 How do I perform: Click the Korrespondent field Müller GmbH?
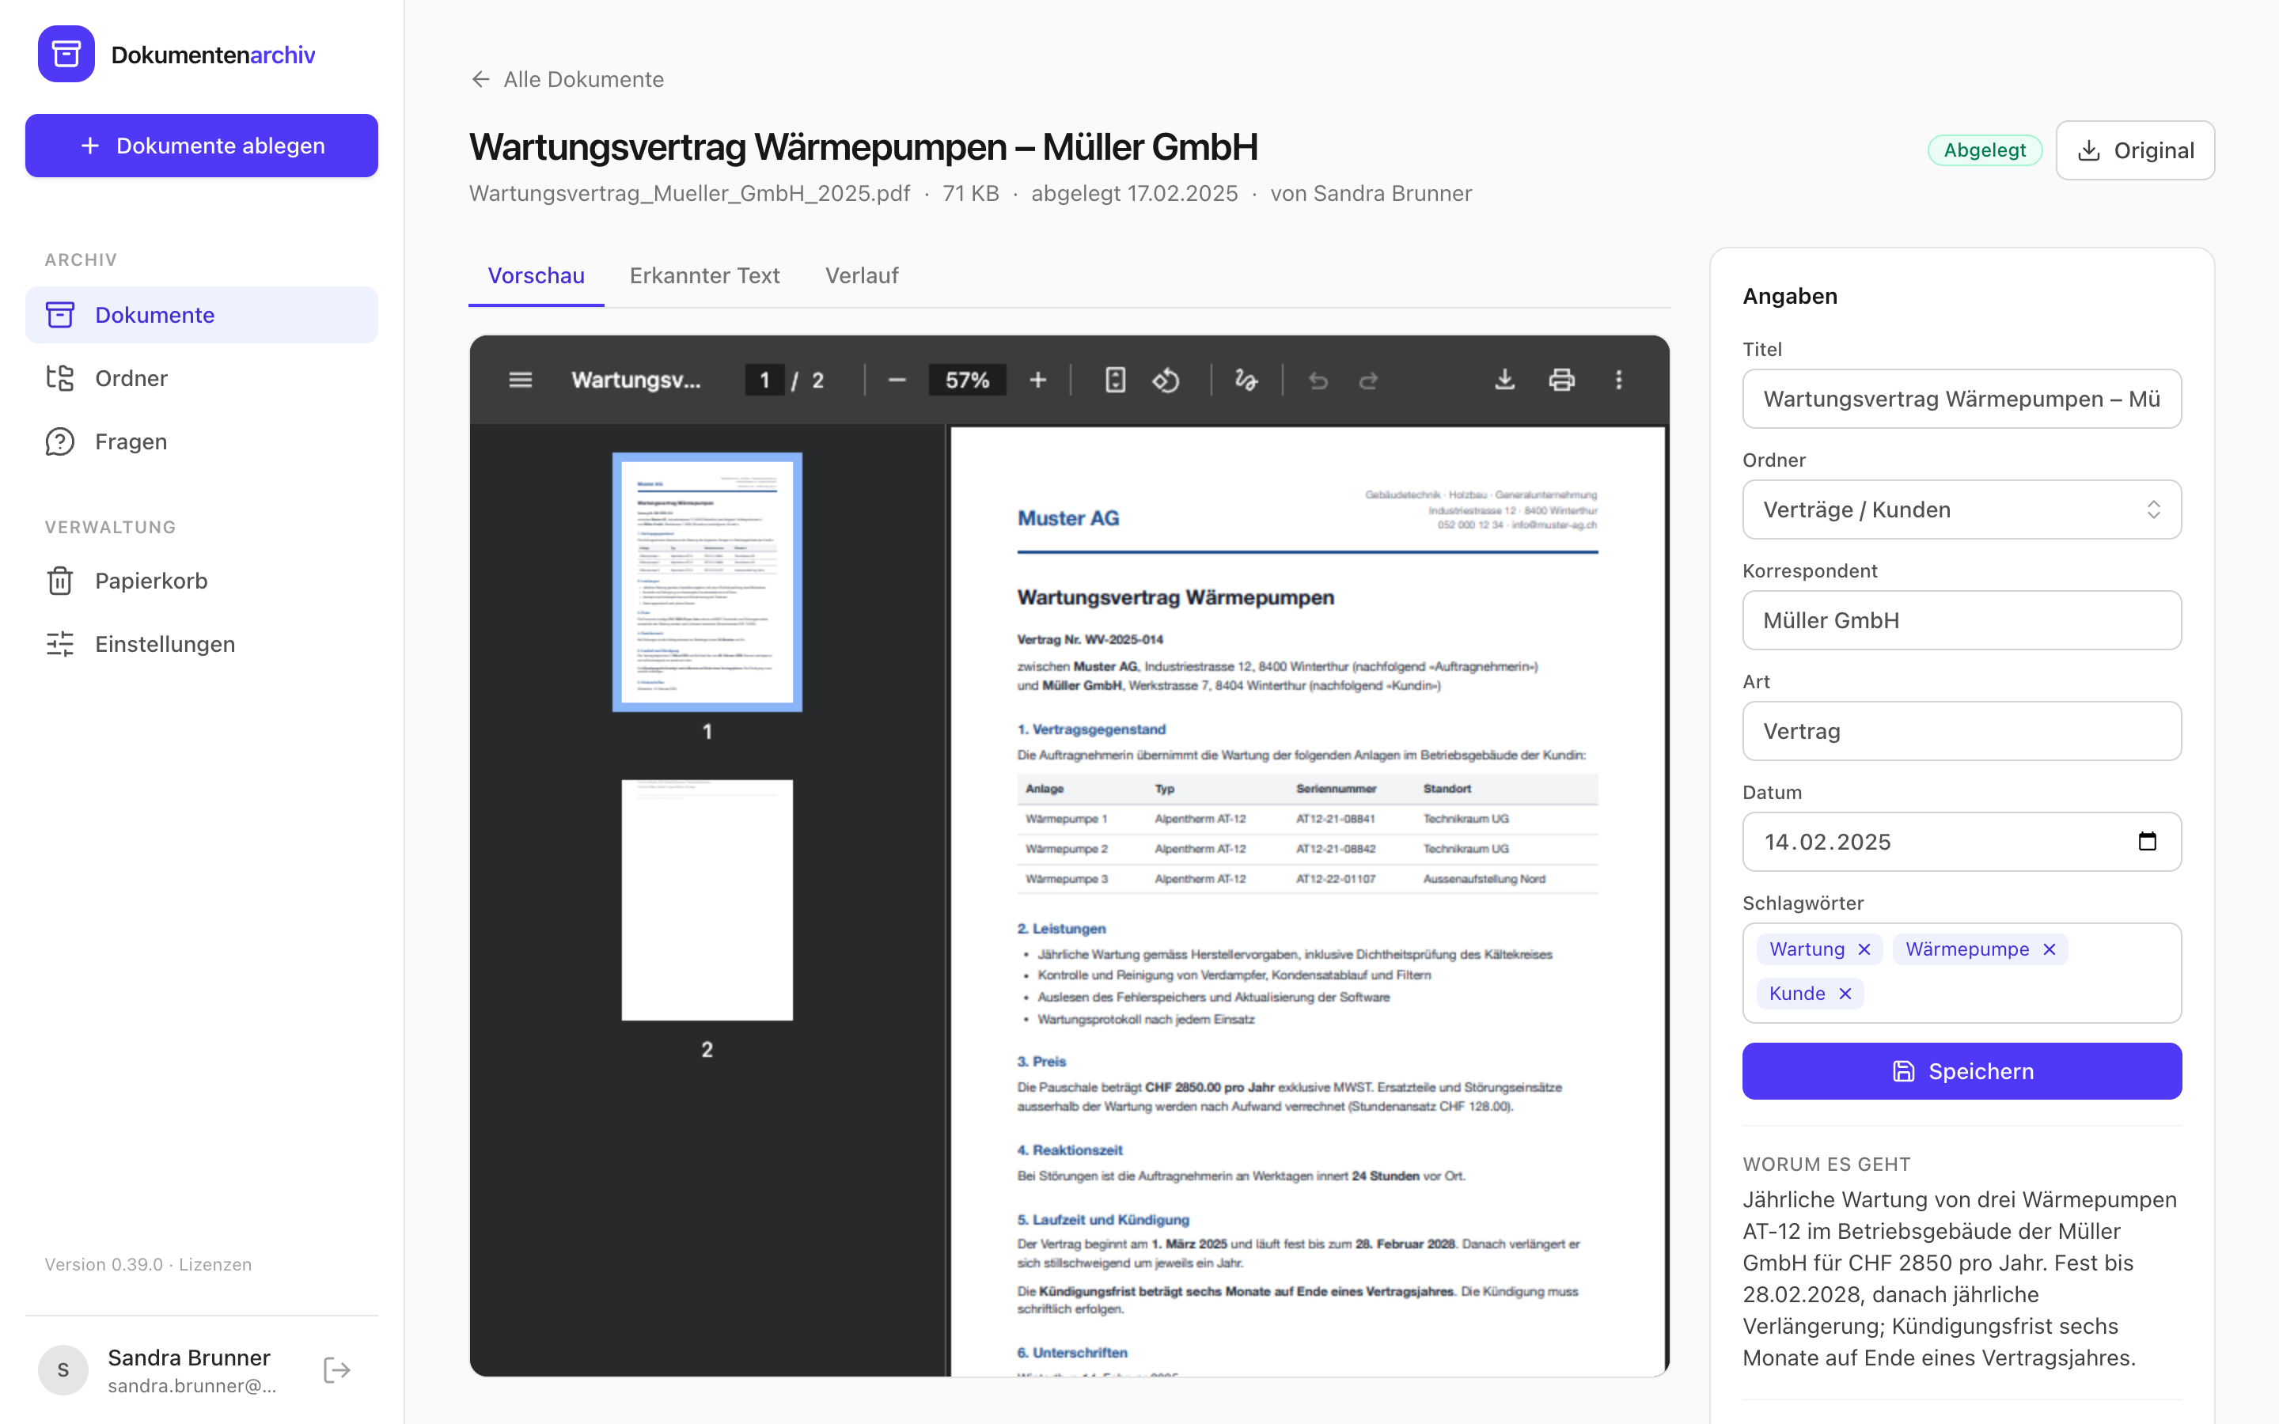pos(1962,619)
